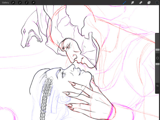Select the Smudge finger tool

(x=132, y=3)
